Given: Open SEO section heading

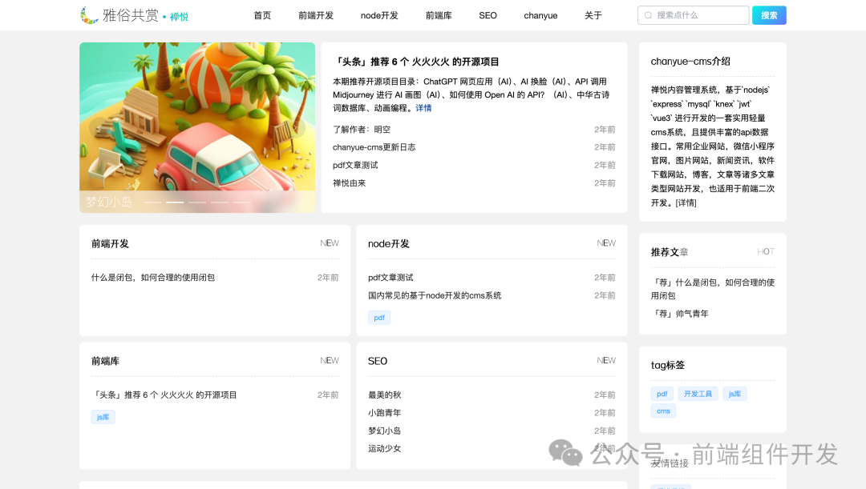Looking at the screenshot, I should [378, 361].
